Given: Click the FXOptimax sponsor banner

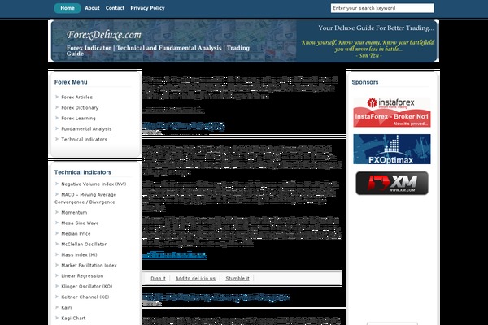Looking at the screenshot, I should coord(392,149).
